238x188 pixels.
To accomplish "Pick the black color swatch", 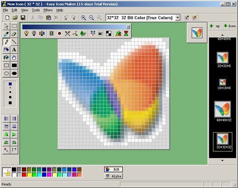I will pyautogui.click(x=14, y=169).
